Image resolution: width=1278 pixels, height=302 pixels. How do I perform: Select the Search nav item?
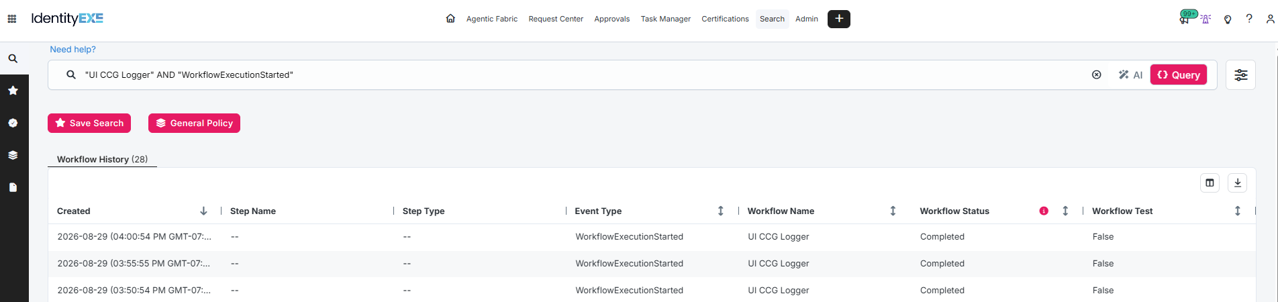[x=772, y=19]
